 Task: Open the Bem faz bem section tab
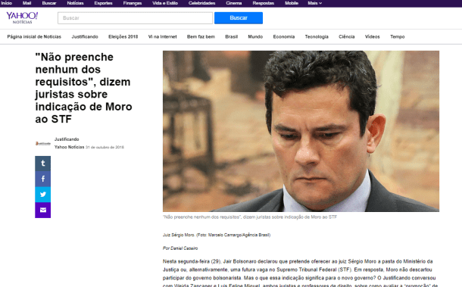pos(201,37)
